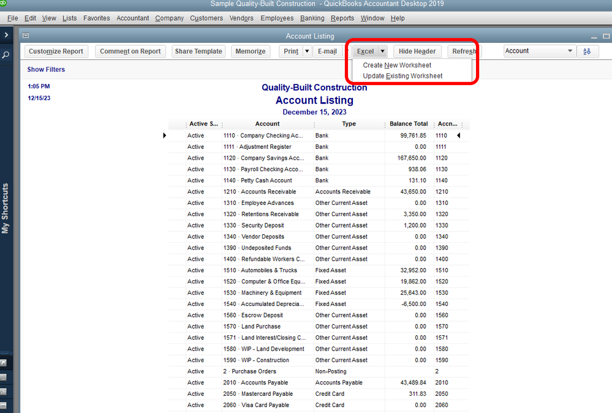Click the Account column header

(x=267, y=124)
